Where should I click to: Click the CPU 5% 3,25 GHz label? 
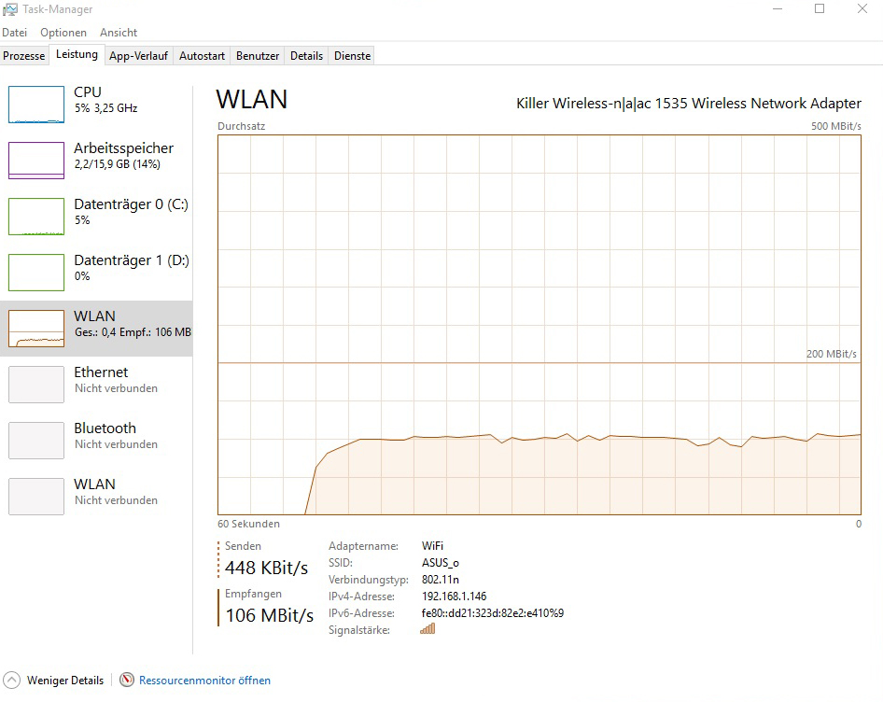[x=105, y=100]
